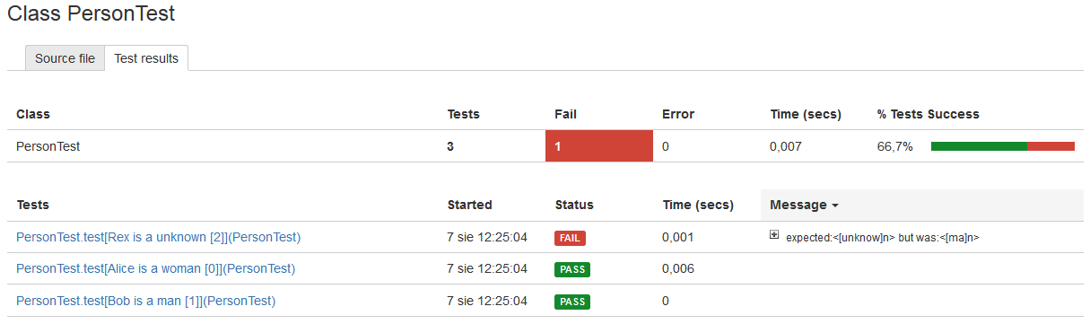Click the tests count value 3
Screen dimensions: 1090x324
pyautogui.click(x=450, y=146)
